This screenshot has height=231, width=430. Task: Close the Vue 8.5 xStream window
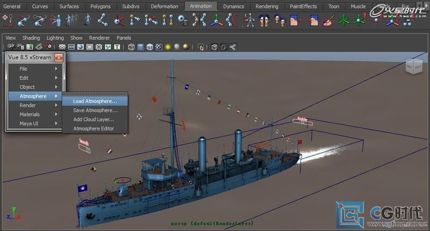pyautogui.click(x=59, y=57)
